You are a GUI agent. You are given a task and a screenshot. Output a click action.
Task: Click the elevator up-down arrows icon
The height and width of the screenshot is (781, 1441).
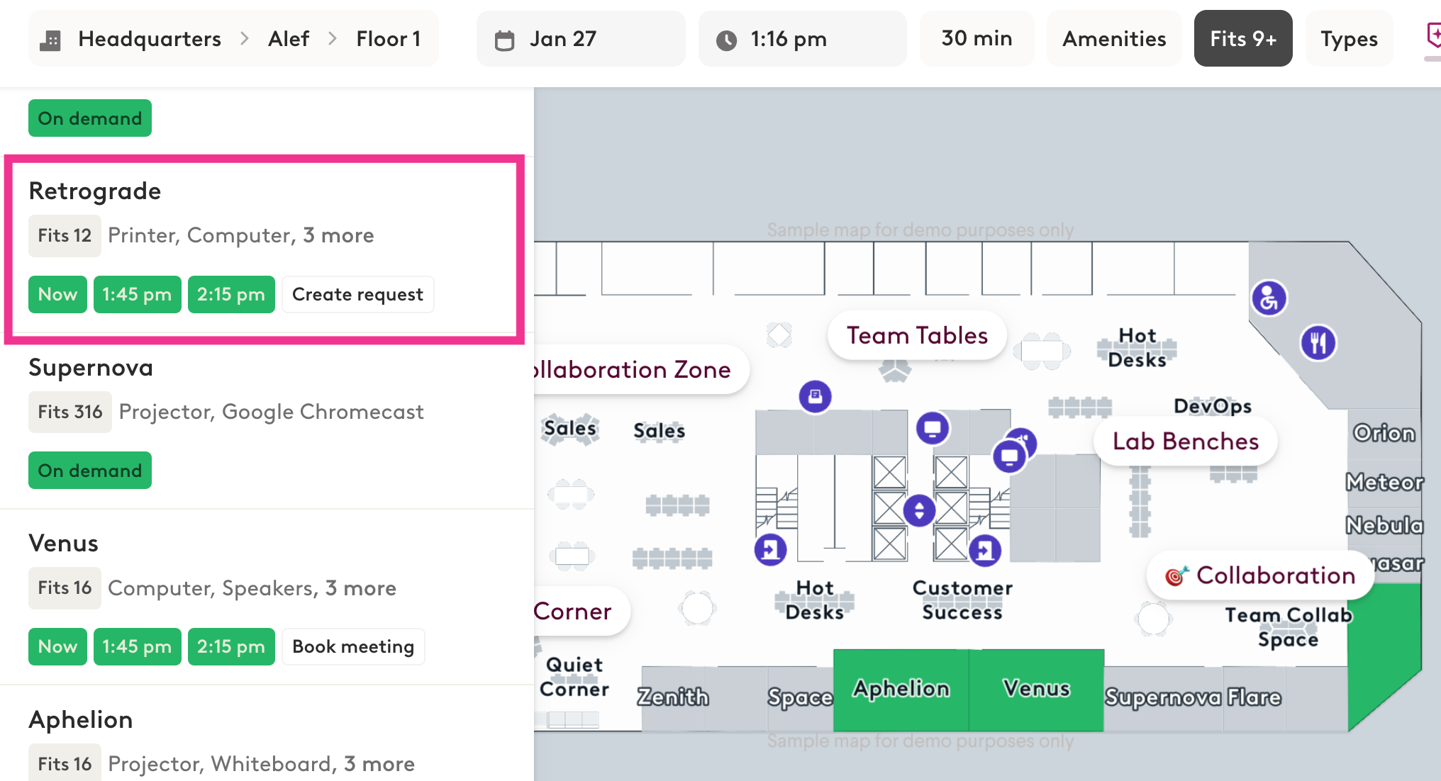coord(919,510)
